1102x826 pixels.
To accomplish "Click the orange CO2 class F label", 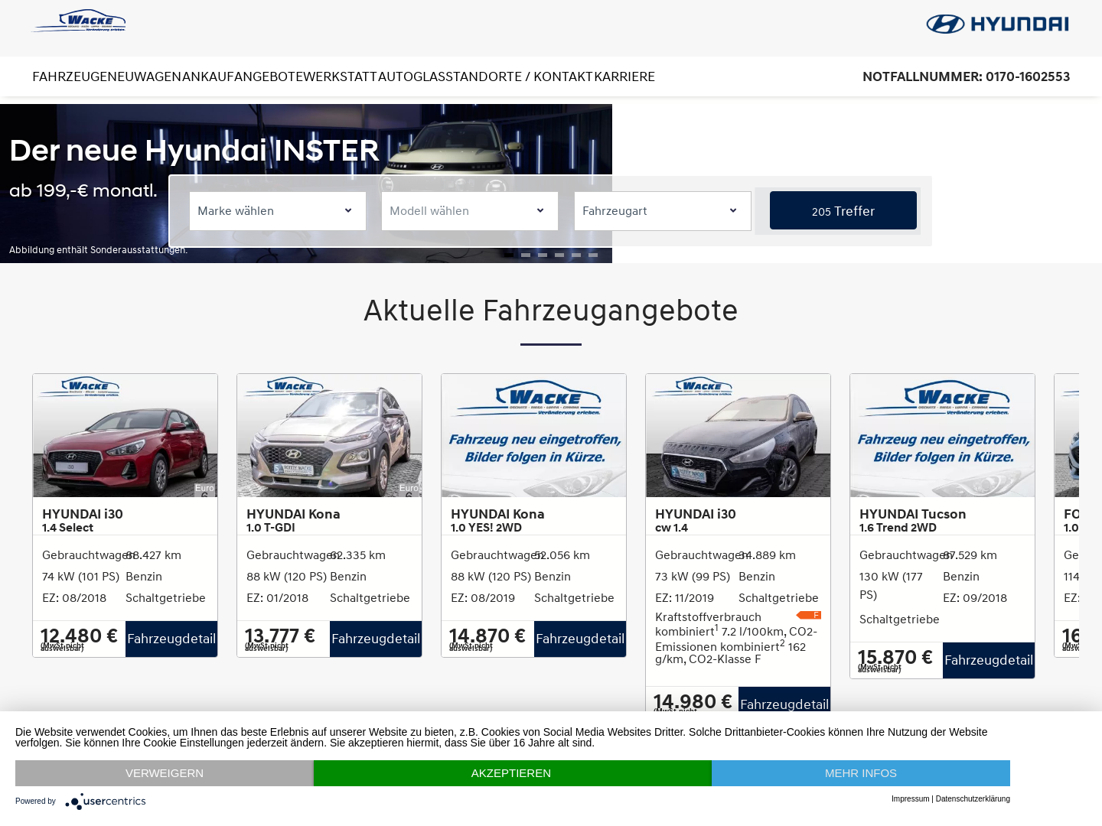I will tap(809, 615).
